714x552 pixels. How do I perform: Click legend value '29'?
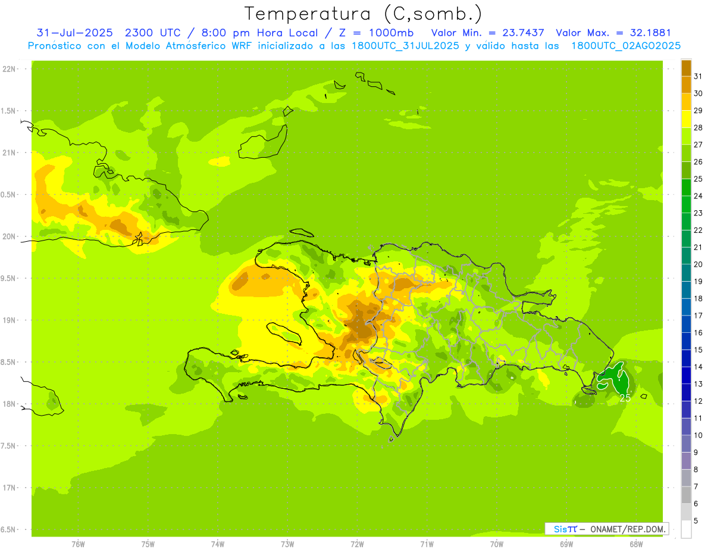point(699,110)
